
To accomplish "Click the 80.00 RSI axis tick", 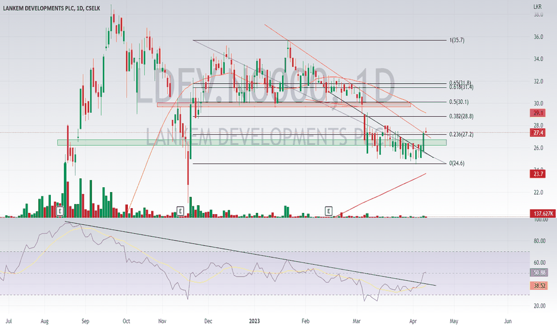I will point(540,241).
